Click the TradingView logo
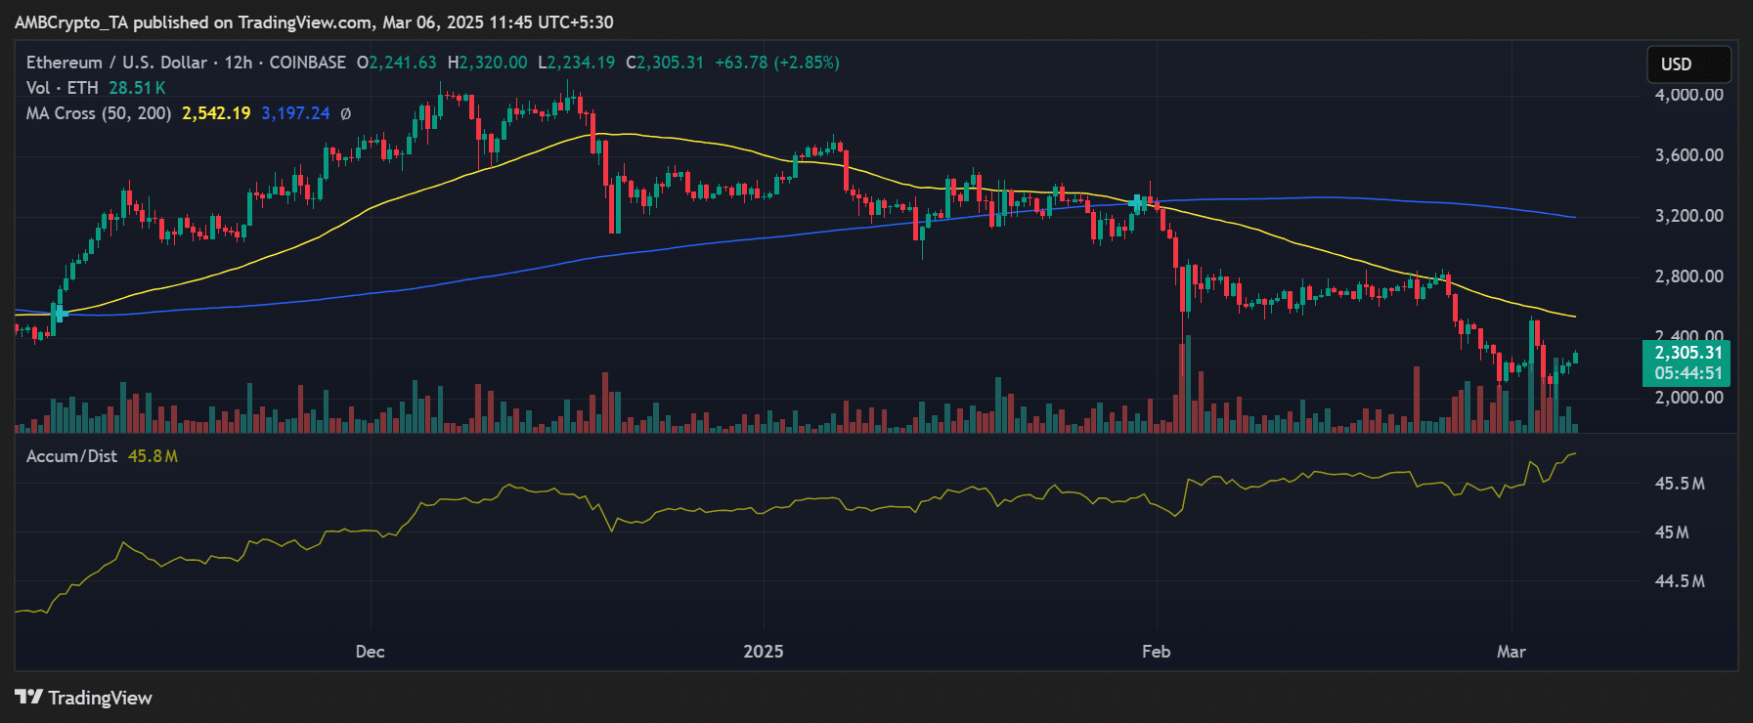 click(x=83, y=698)
